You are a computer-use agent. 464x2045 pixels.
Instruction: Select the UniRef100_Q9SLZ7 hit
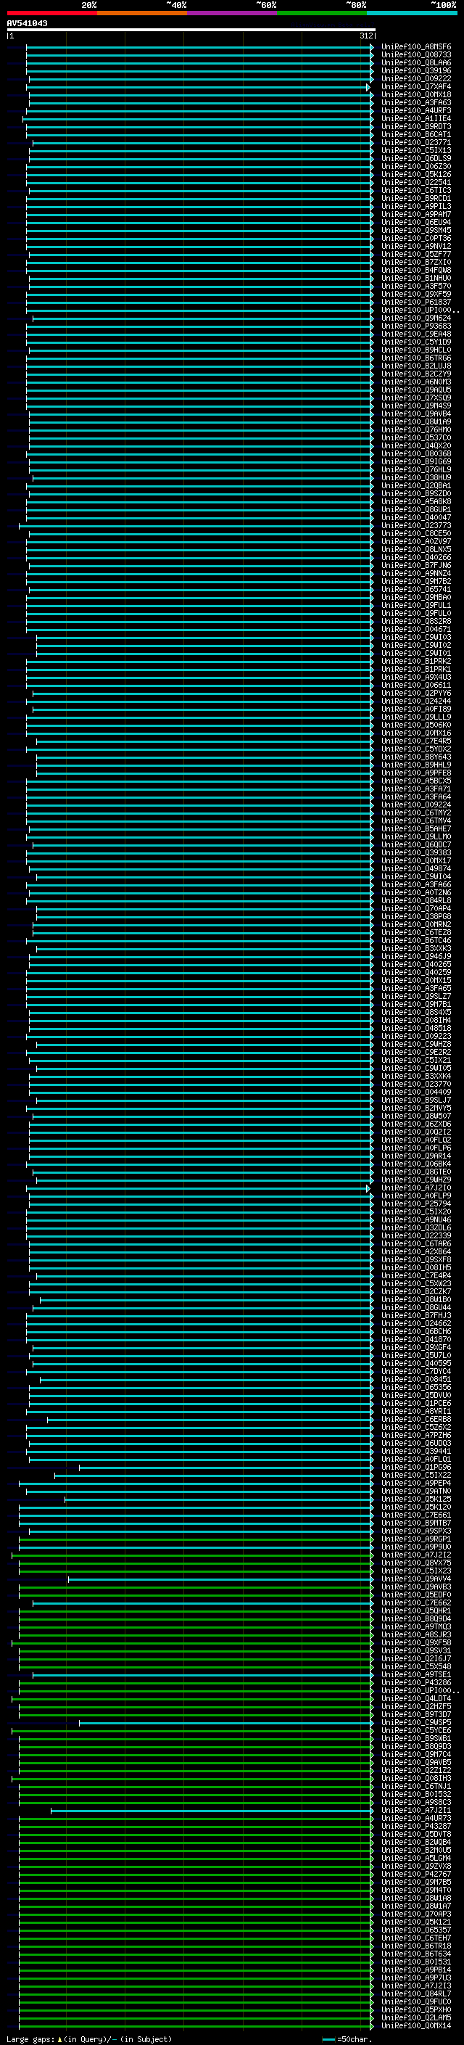tap(416, 996)
